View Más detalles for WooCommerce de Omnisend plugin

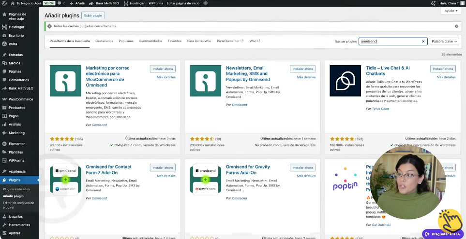click(x=166, y=77)
